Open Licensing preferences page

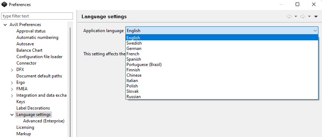click(x=25, y=127)
